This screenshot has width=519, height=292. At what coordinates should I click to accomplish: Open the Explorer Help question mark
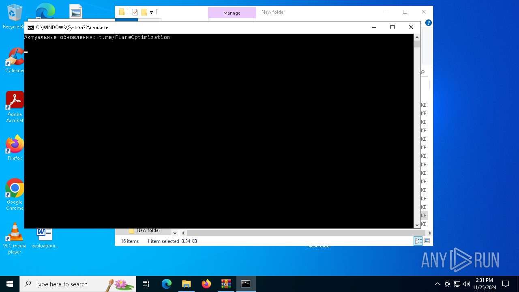tap(429, 23)
